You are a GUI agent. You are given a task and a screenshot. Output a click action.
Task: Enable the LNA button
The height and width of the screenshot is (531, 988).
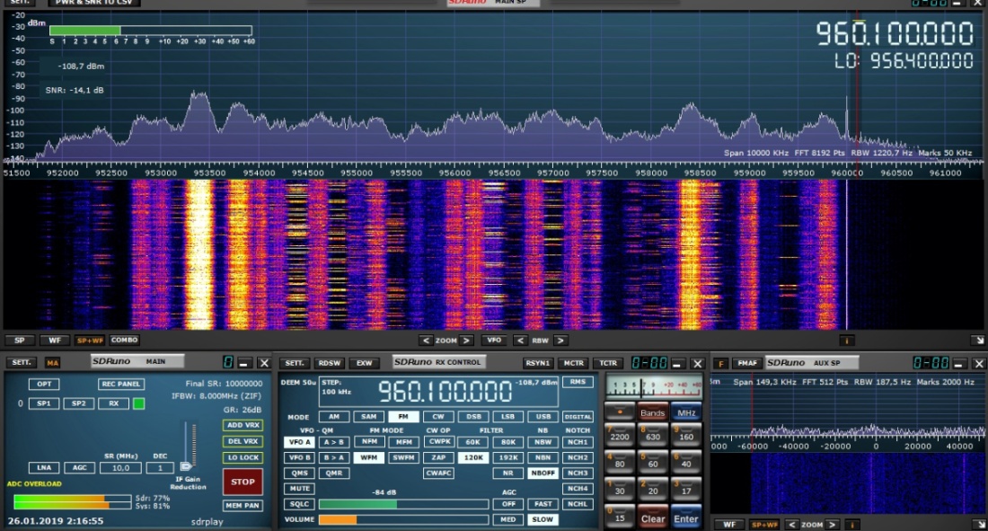44,468
